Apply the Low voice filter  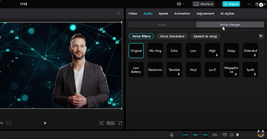193,51
